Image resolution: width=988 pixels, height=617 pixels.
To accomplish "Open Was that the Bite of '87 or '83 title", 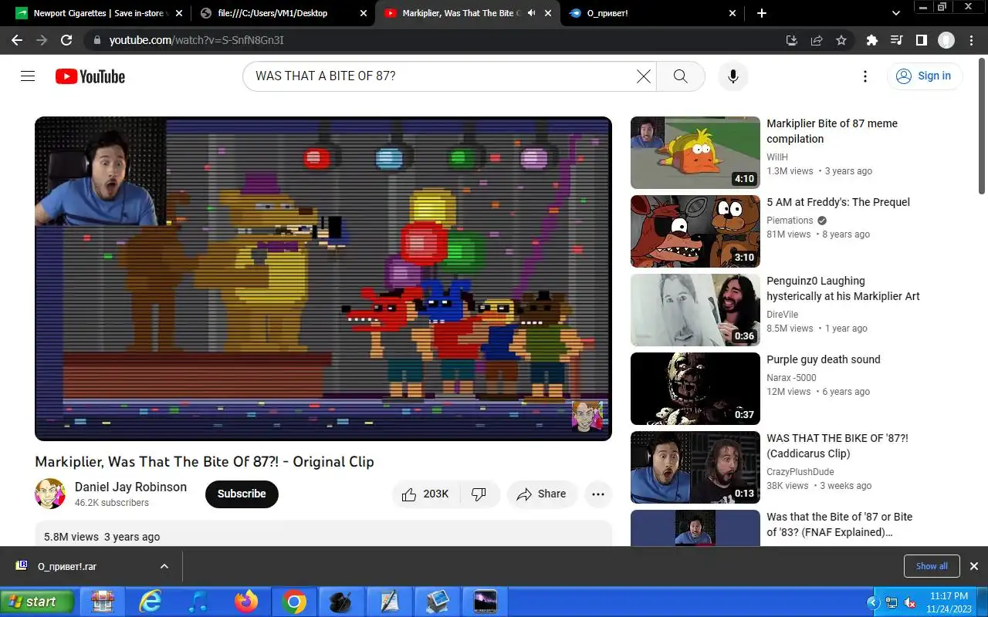I will pyautogui.click(x=839, y=524).
